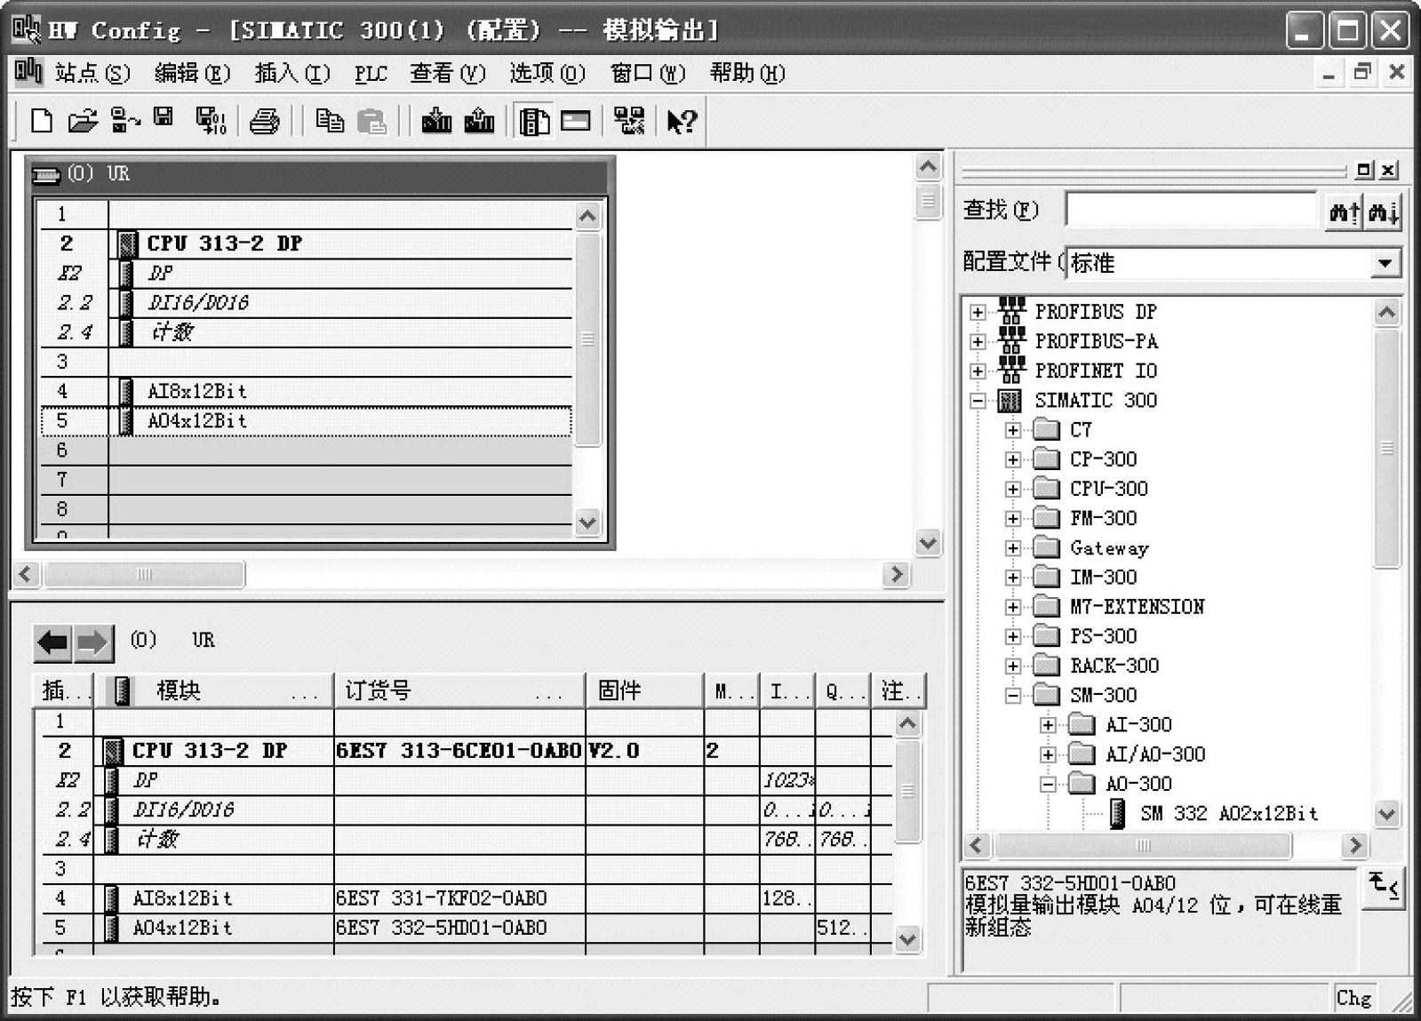Collapse the SIMATIC 300 catalog node

tap(978, 401)
